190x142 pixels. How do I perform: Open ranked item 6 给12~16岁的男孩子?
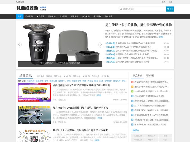150,105
